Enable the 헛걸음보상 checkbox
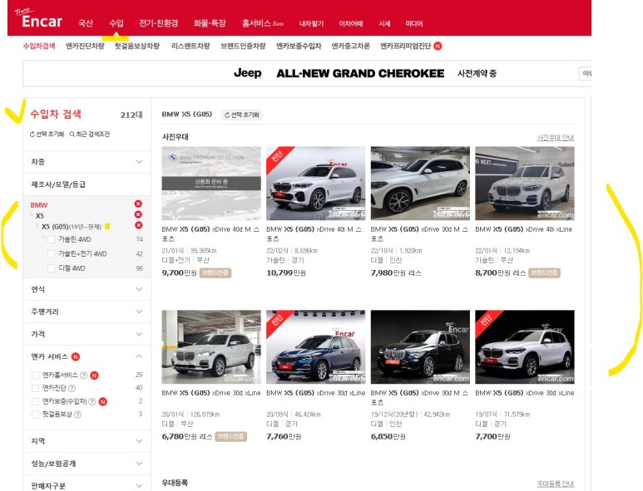Image resolution: width=643 pixels, height=491 pixels. (35, 415)
